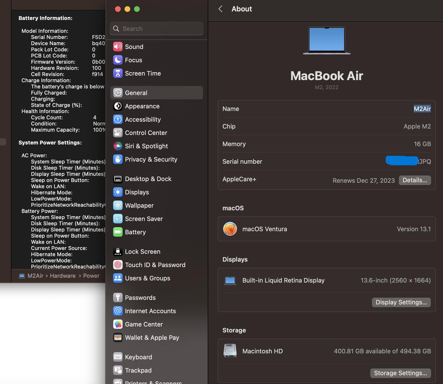
Task: Open Keyboard settings icon
Action: pyautogui.click(x=118, y=357)
